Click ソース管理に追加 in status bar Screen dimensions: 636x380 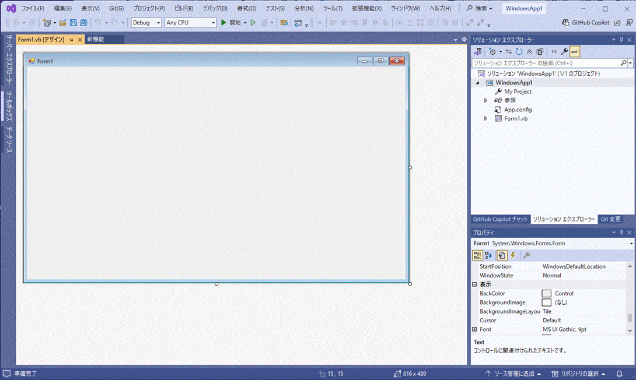click(513, 374)
